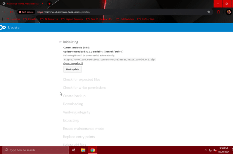Click the Check for expected files step
Viewport: 233px width, 154px height.
82,80
